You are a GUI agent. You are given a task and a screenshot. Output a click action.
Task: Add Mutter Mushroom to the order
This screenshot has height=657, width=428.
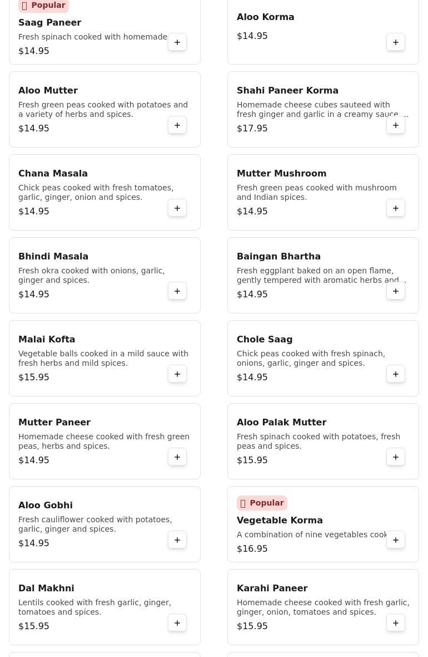396,208
